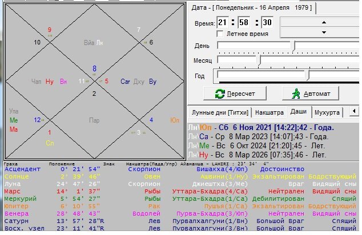Click the Экзальтирован status for Юпитер

[278, 206]
